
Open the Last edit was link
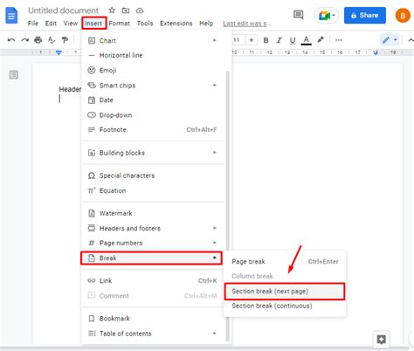[x=246, y=24]
